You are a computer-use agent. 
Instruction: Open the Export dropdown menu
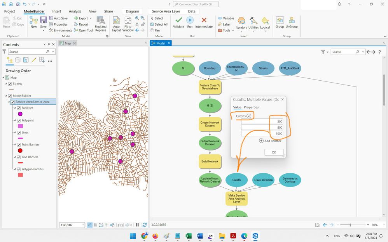pyautogui.click(x=91, y=18)
